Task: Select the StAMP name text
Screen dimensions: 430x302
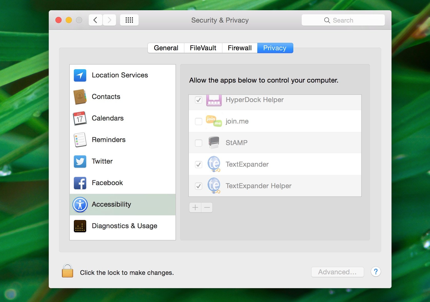Action: coord(237,143)
